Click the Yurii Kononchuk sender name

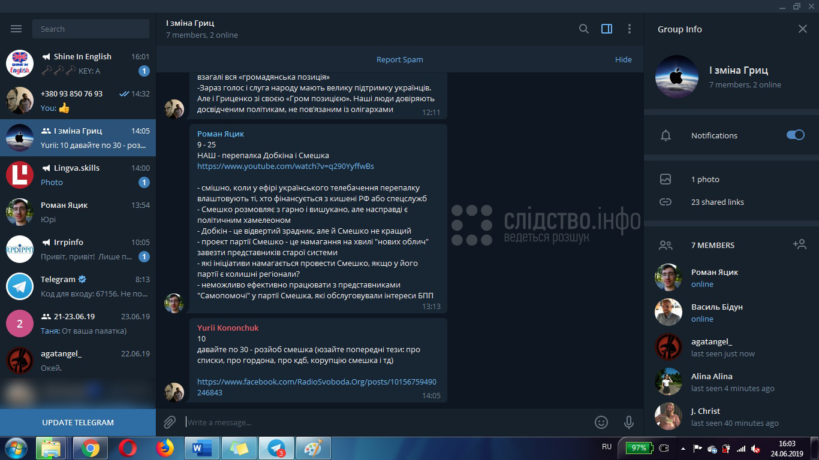tap(228, 328)
